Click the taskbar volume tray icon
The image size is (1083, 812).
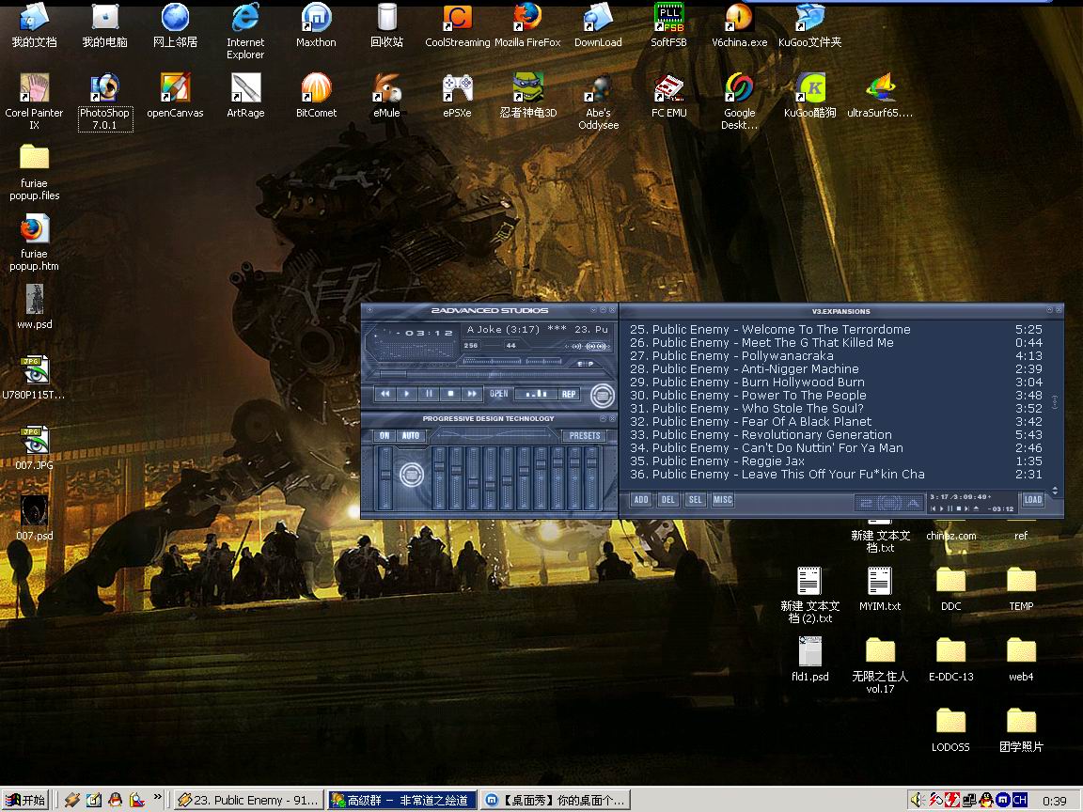[x=917, y=801]
